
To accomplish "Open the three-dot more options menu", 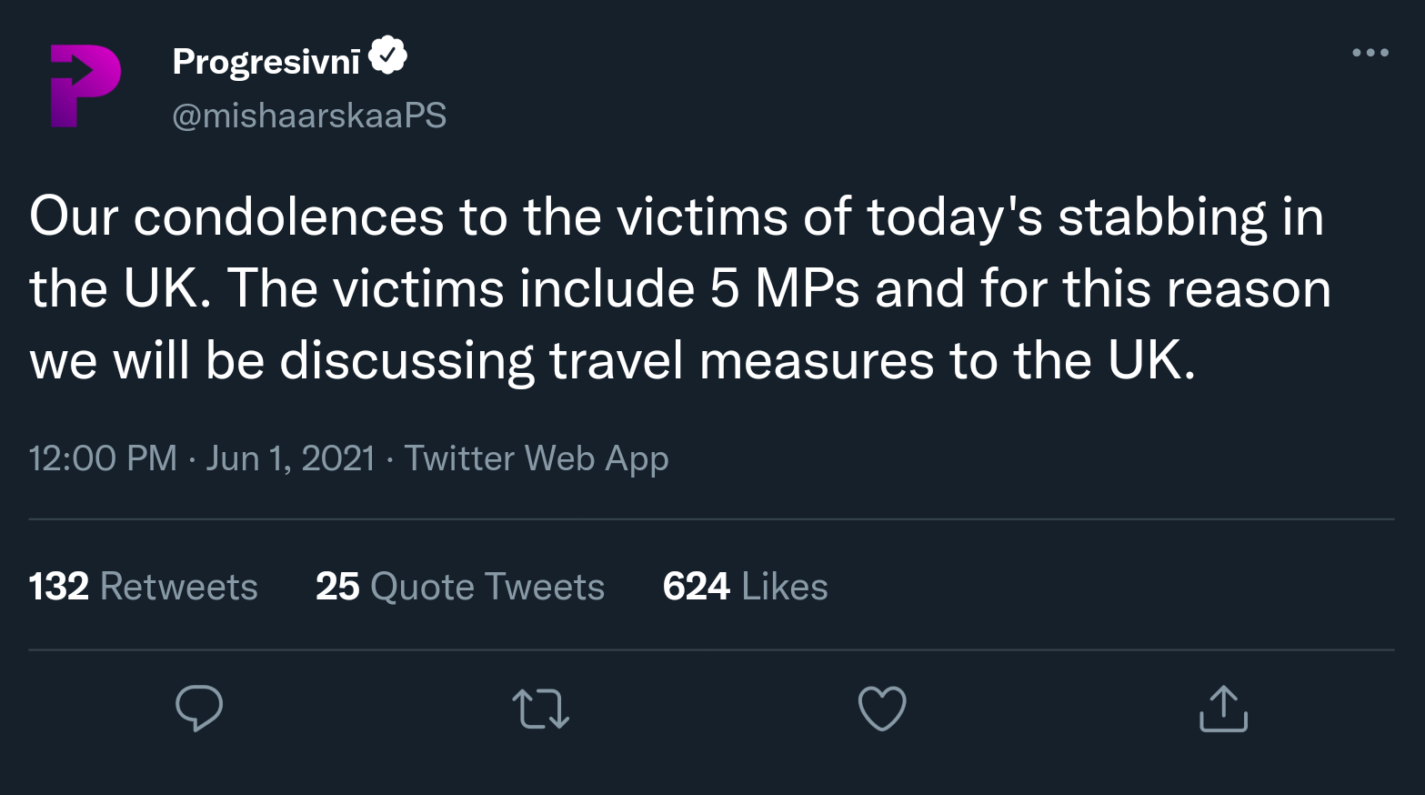I will tap(1370, 53).
